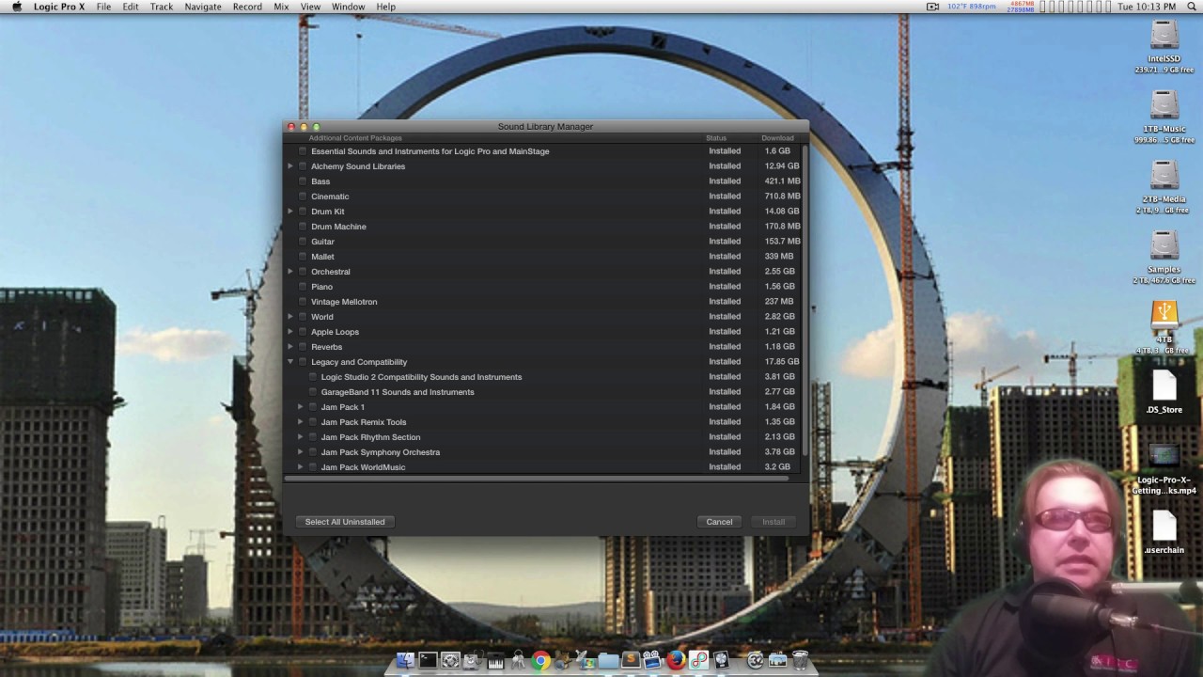Image resolution: width=1203 pixels, height=677 pixels.
Task: Collapse the Legacy and Compatibility group
Action: pos(290,362)
